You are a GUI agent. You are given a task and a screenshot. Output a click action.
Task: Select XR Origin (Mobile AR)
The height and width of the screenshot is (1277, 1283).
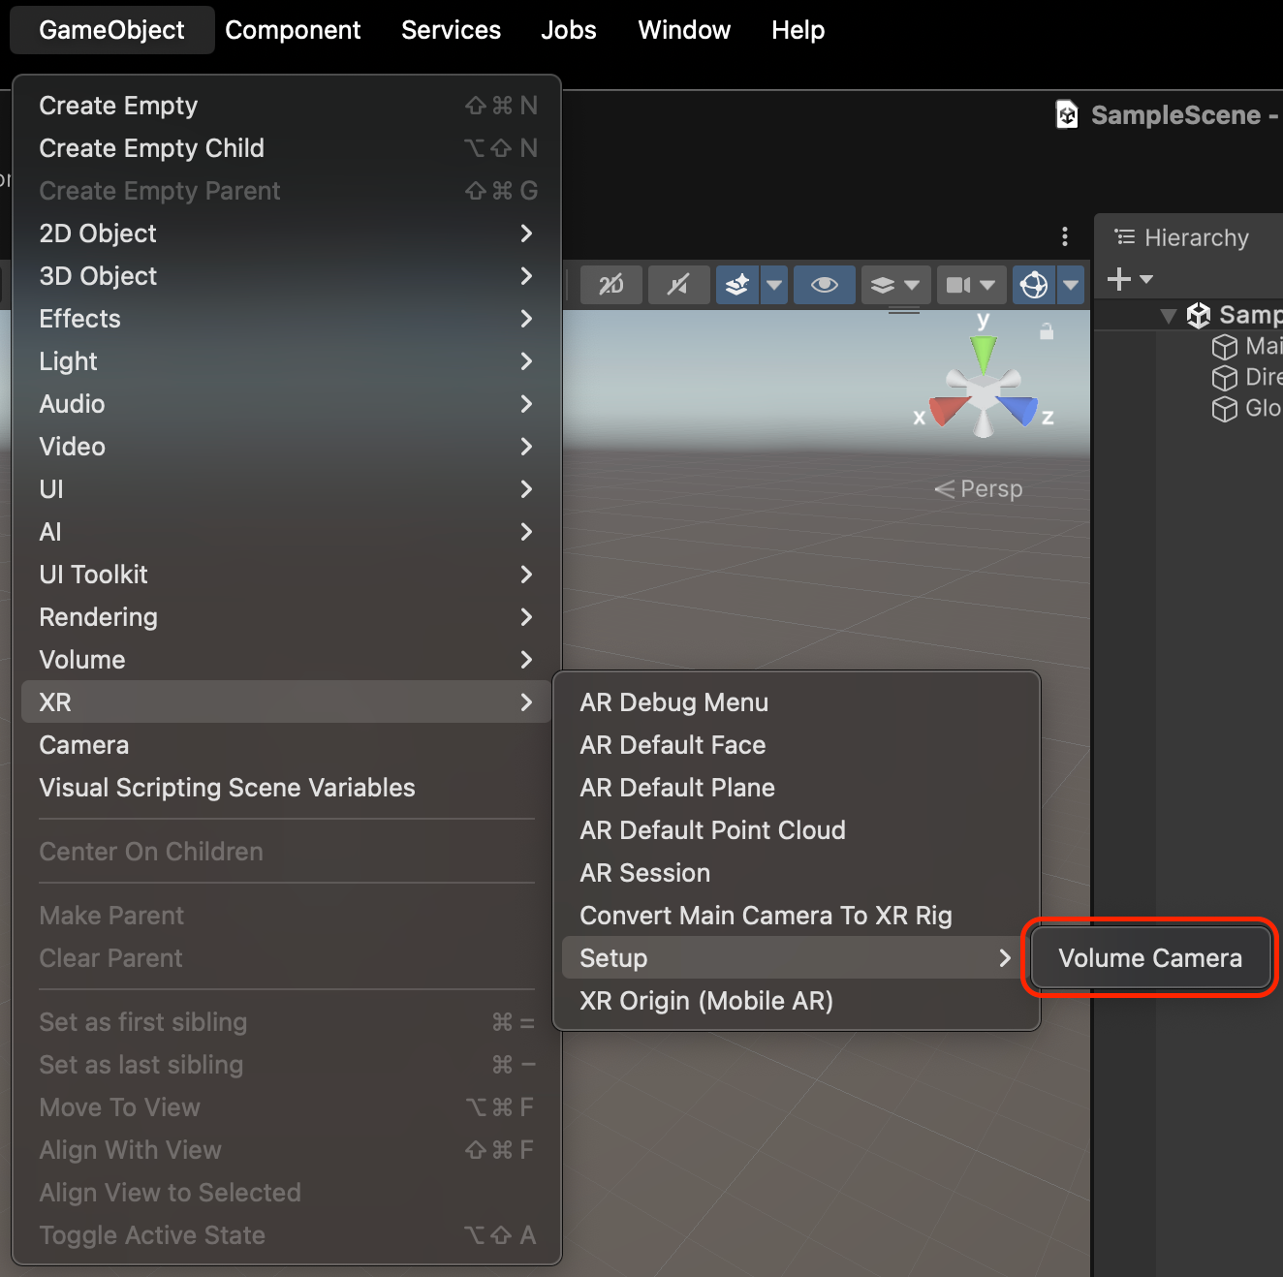click(x=797, y=1001)
